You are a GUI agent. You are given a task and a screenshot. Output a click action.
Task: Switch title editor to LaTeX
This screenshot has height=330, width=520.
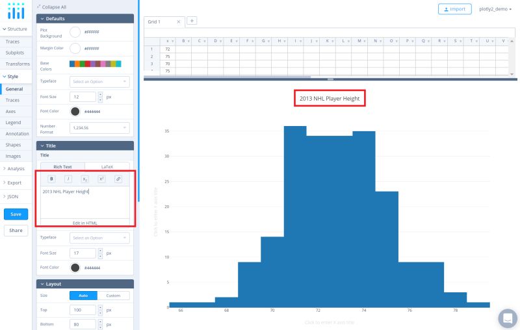[107, 167]
